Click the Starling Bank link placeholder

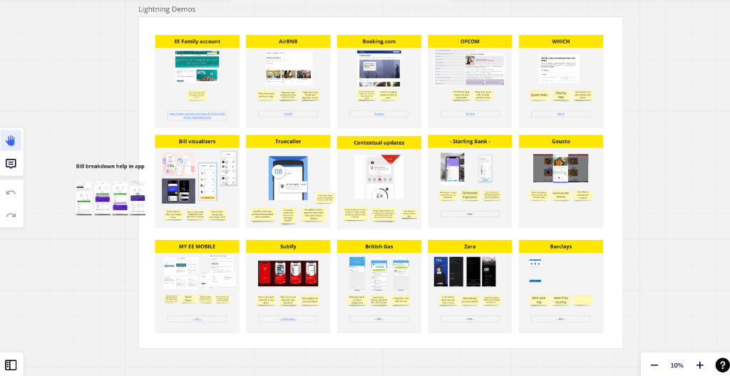click(x=470, y=214)
